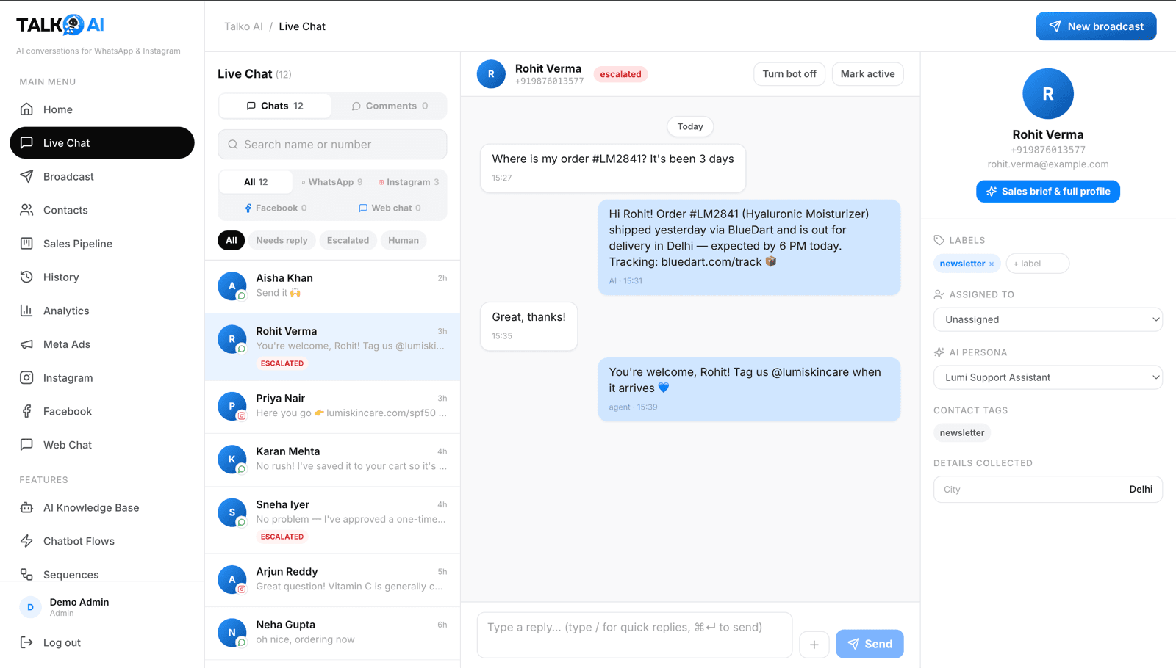Open the Analytics page
This screenshot has width=1176, height=668.
[x=102, y=311]
